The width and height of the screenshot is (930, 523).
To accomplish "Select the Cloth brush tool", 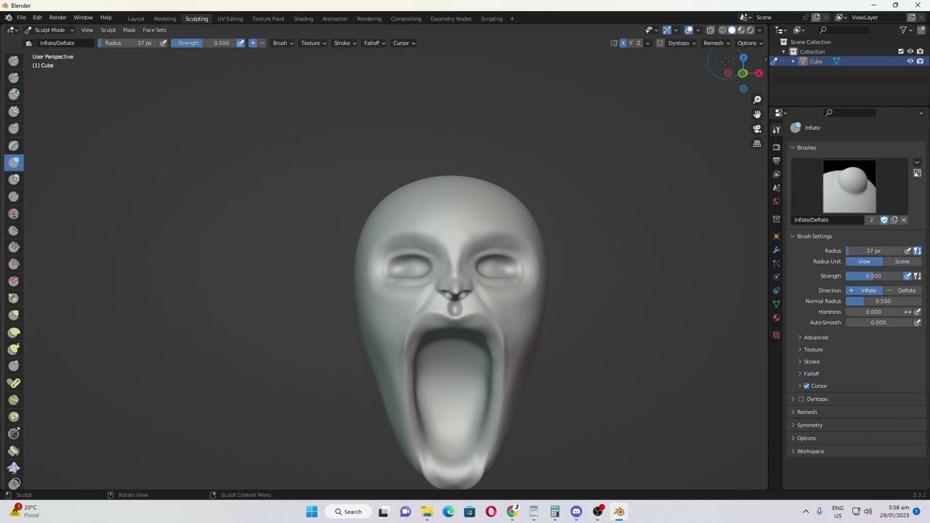I will [x=14, y=468].
